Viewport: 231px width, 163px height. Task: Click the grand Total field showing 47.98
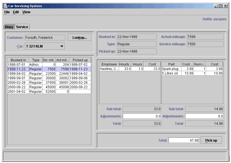(184, 141)
